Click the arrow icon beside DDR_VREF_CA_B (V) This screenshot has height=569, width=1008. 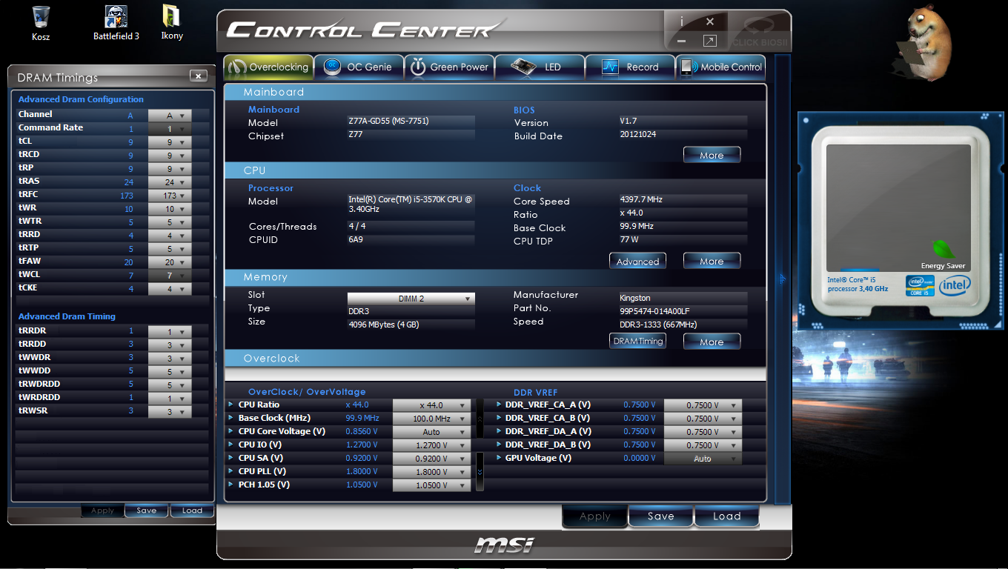(x=499, y=418)
